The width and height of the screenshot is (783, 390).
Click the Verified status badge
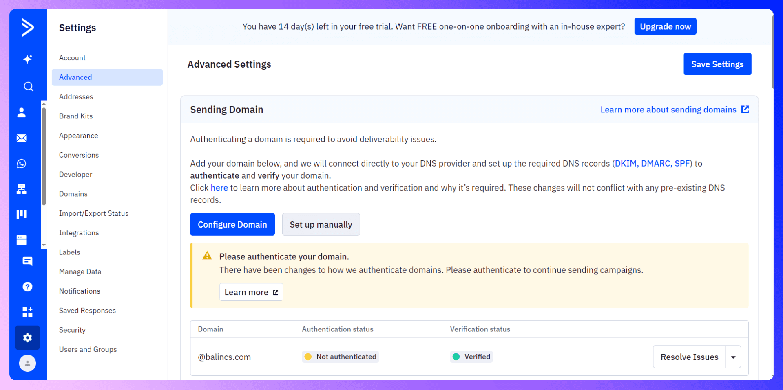[471, 357]
